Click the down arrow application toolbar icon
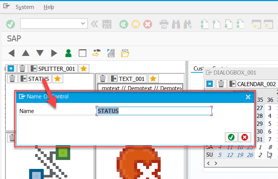 click(x=40, y=53)
